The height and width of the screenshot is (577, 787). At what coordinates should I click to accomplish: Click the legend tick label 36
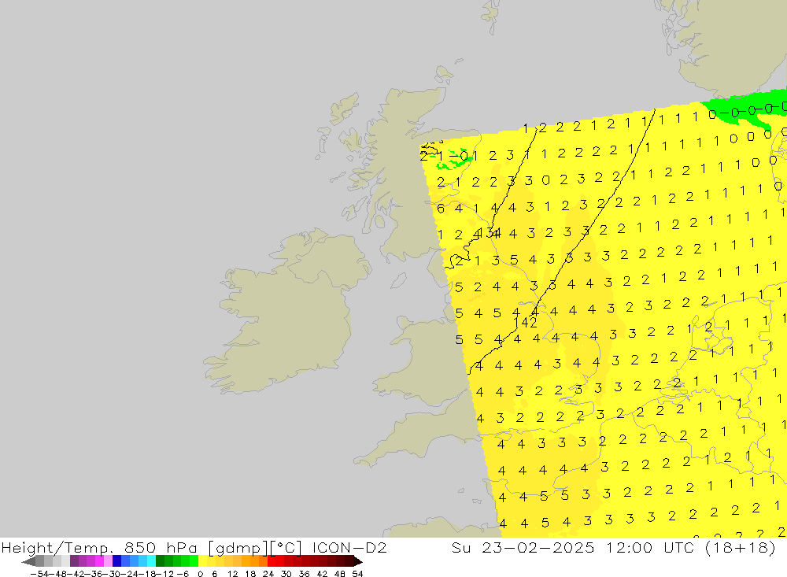(304, 574)
